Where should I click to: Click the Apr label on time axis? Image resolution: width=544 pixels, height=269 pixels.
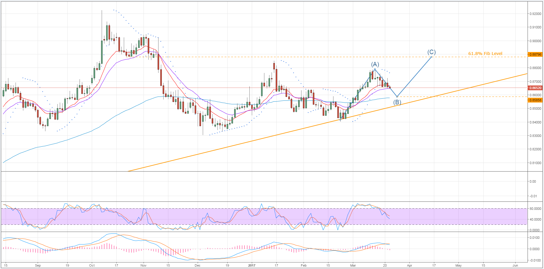click(x=409, y=265)
